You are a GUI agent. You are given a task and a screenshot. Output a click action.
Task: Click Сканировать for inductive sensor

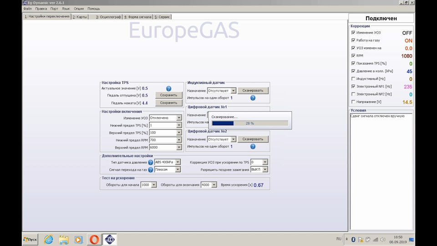pyautogui.click(x=253, y=90)
